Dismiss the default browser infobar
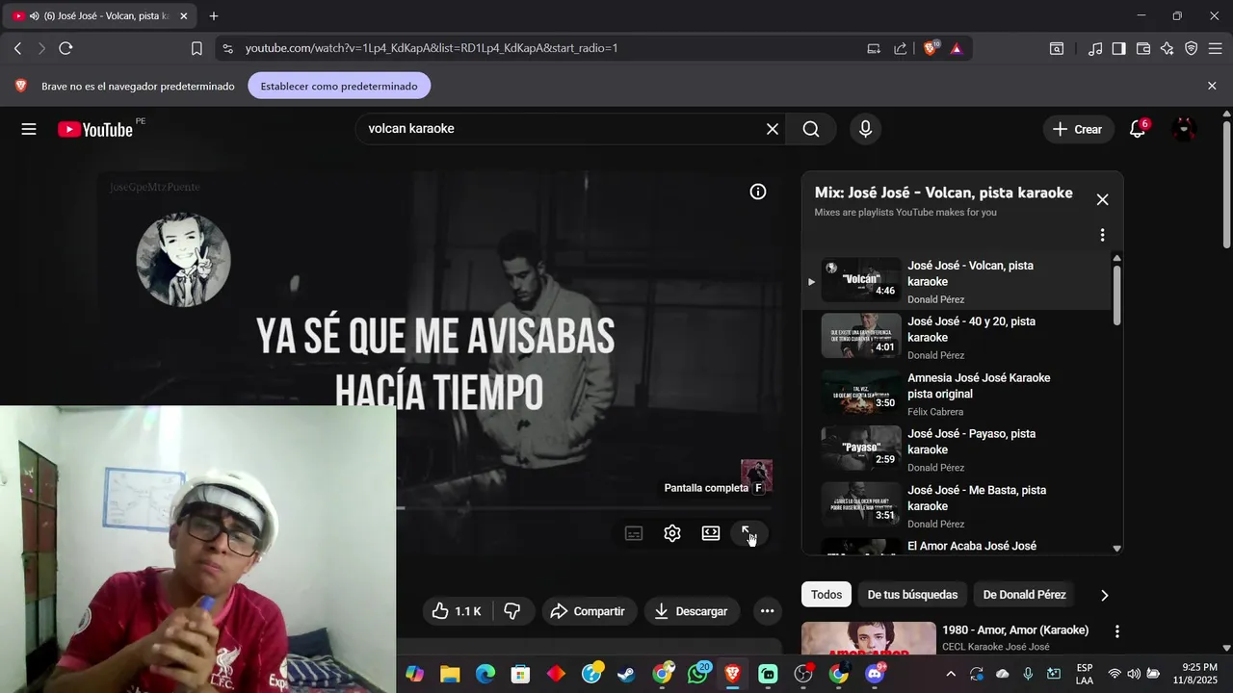This screenshot has width=1233, height=693. click(1212, 86)
